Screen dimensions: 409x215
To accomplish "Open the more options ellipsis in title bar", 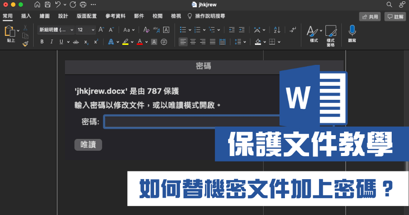I will click(x=93, y=5).
